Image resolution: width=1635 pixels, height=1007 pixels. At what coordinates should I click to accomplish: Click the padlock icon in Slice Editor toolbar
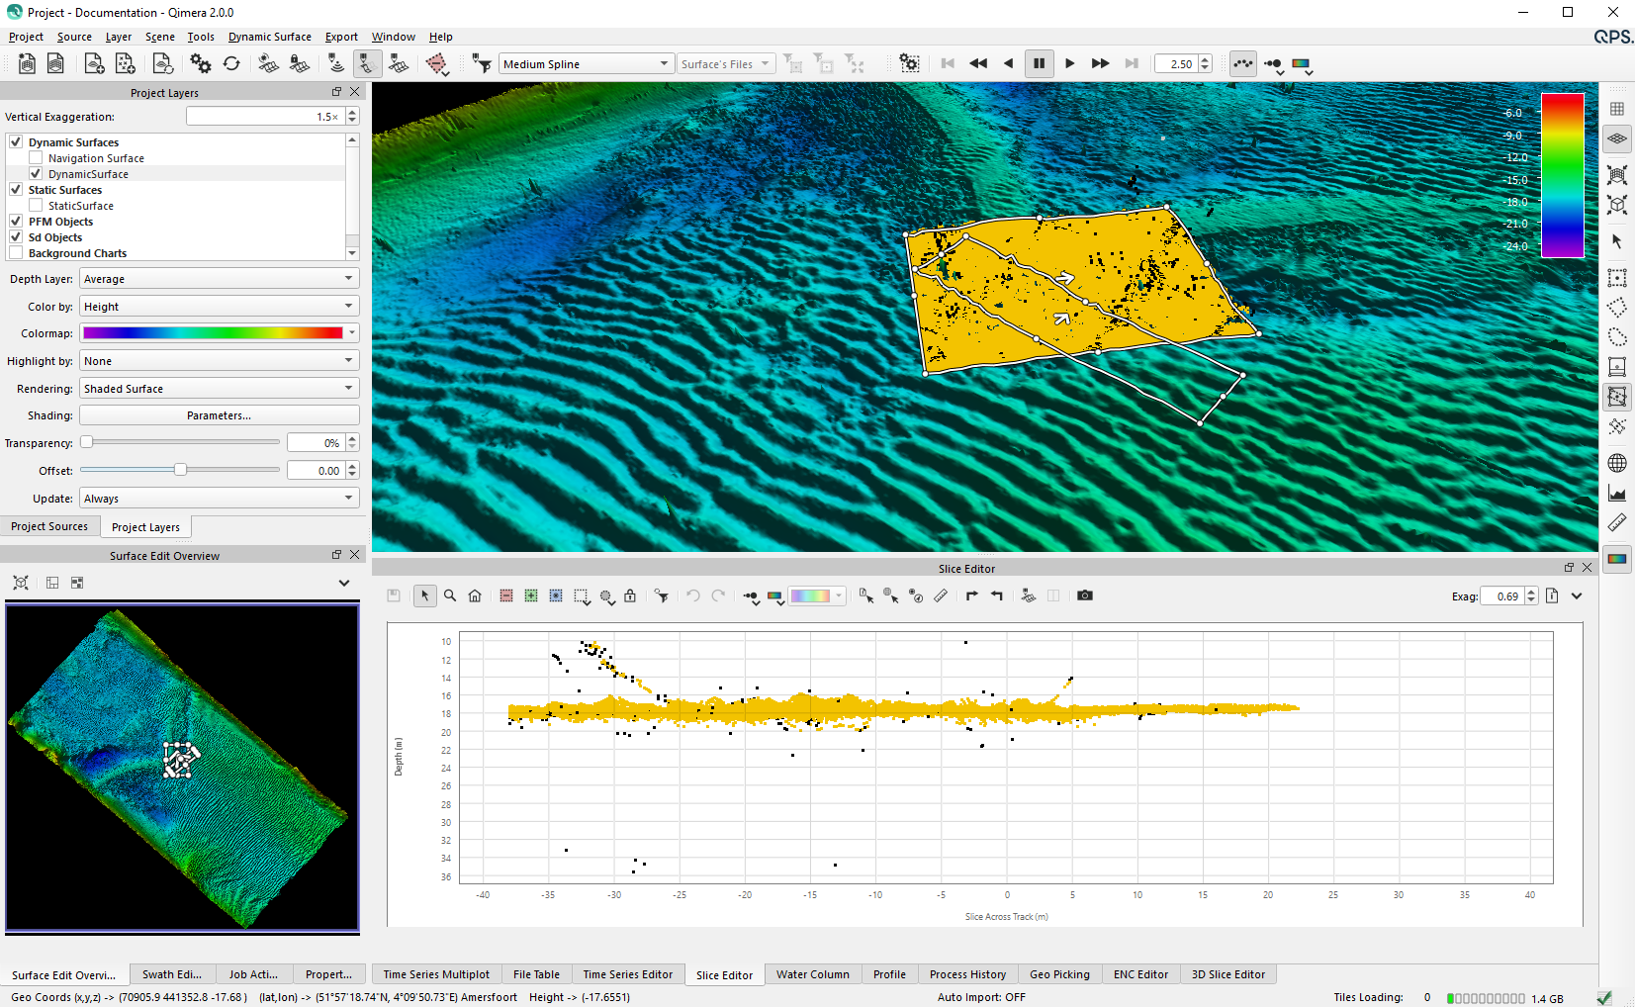click(630, 595)
